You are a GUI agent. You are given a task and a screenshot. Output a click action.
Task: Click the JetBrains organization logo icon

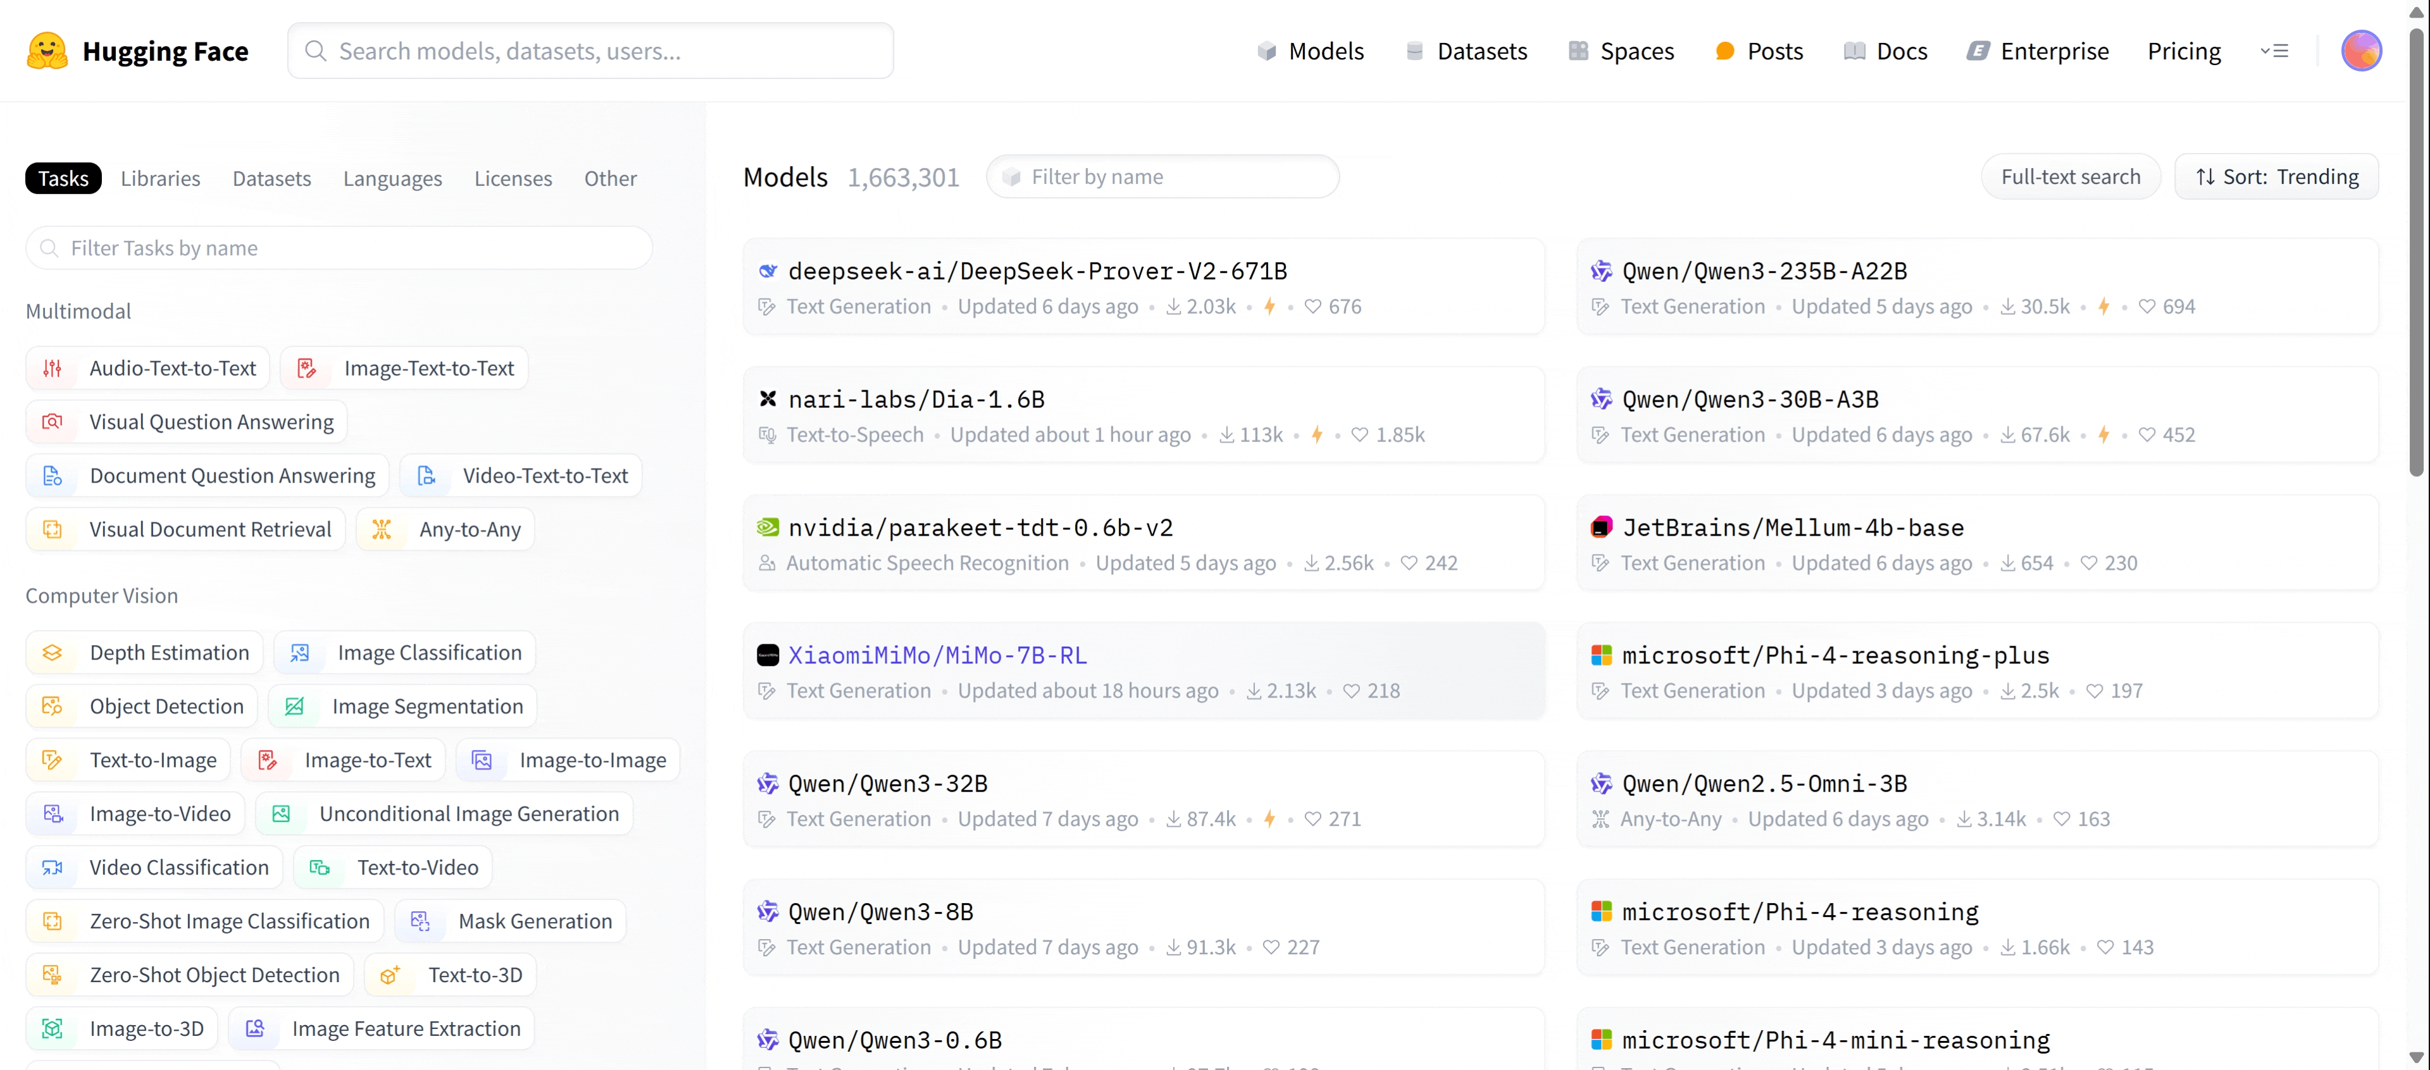[x=1601, y=528]
